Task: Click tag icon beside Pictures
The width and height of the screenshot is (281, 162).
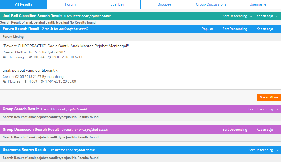Action: pos(4,81)
